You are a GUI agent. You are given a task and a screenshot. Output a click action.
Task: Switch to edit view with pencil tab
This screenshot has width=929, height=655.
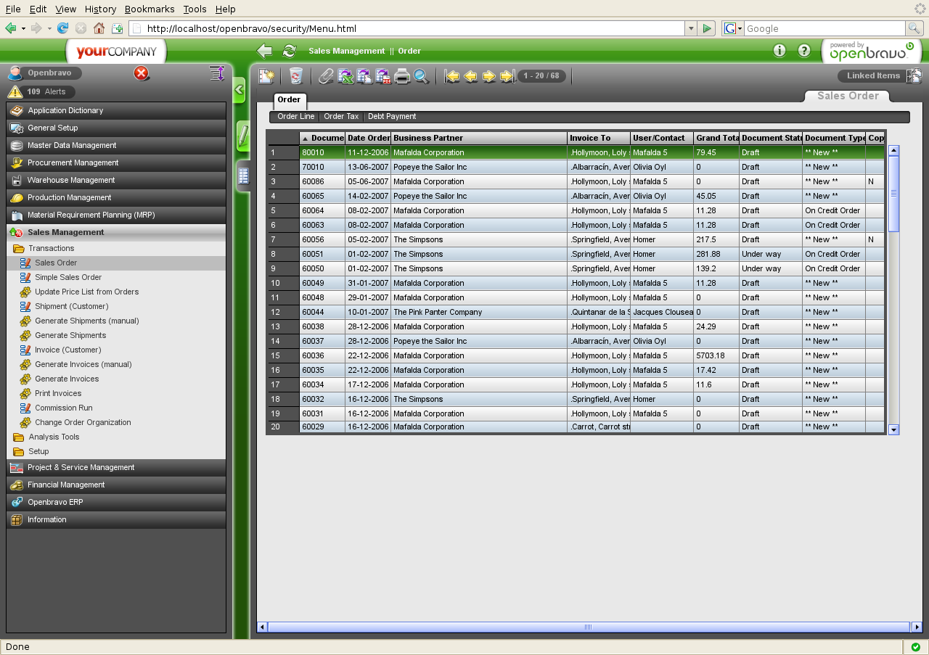point(243,136)
